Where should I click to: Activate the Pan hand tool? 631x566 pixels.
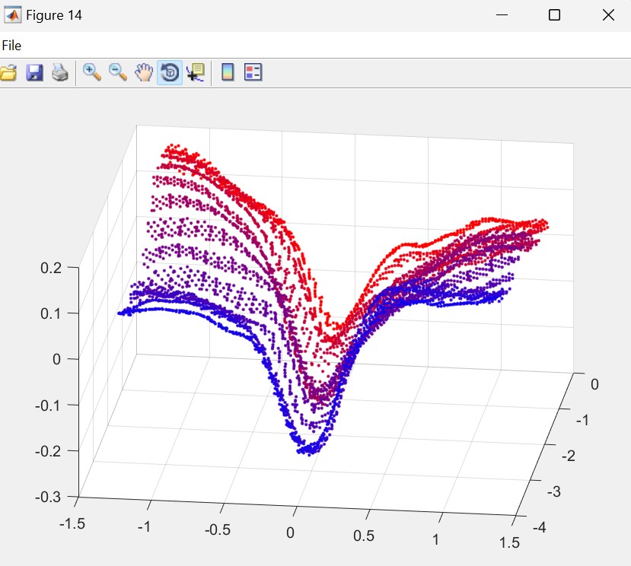pos(143,73)
